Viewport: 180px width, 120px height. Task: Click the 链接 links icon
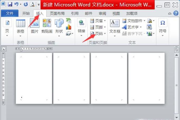point(82,26)
